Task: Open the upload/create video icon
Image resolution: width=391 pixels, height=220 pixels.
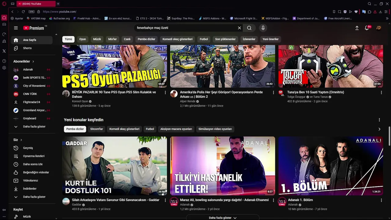Action: [357, 28]
